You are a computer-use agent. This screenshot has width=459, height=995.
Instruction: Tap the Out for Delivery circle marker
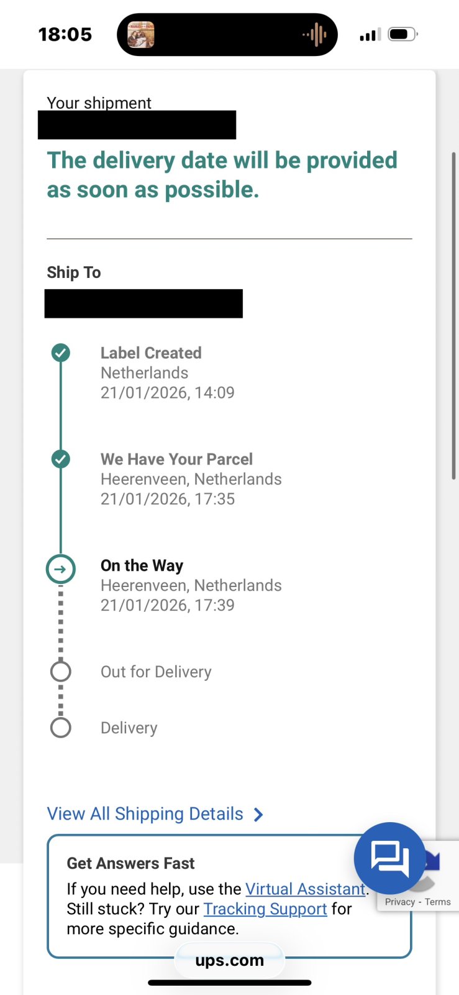click(x=60, y=672)
